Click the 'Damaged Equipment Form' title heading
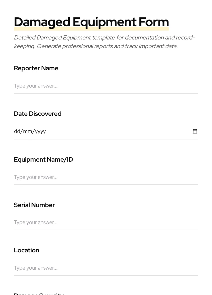Image resolution: width=212 pixels, height=295 pixels. click(91, 22)
